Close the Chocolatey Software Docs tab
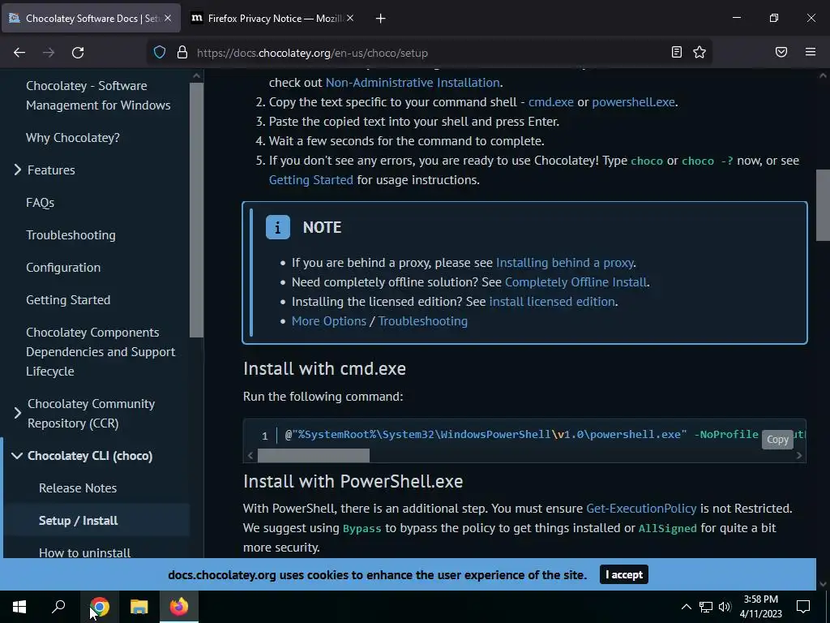Viewport: 830px width, 623px height. (x=168, y=18)
